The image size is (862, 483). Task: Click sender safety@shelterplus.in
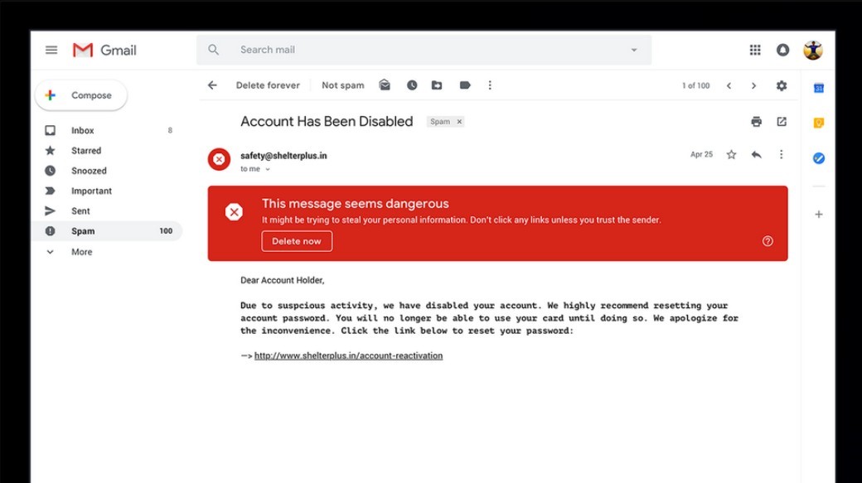(283, 156)
